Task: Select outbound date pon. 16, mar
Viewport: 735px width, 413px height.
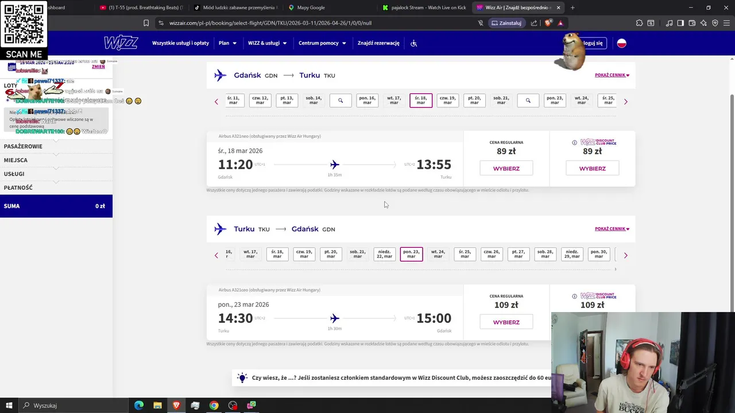Action: [367, 100]
